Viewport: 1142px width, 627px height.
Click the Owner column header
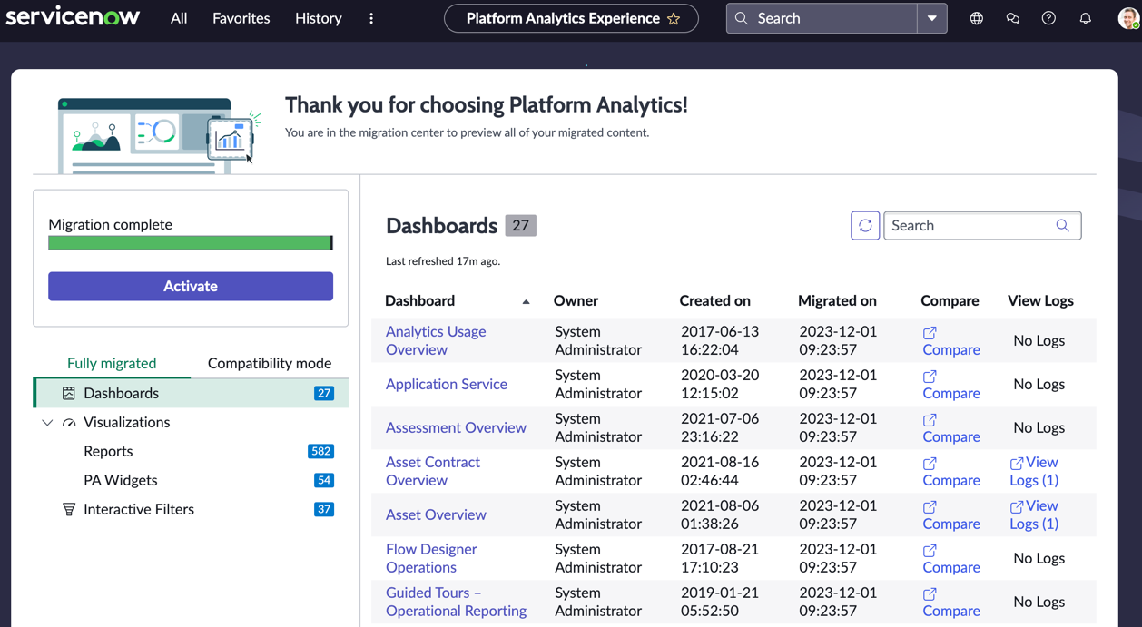[576, 300]
